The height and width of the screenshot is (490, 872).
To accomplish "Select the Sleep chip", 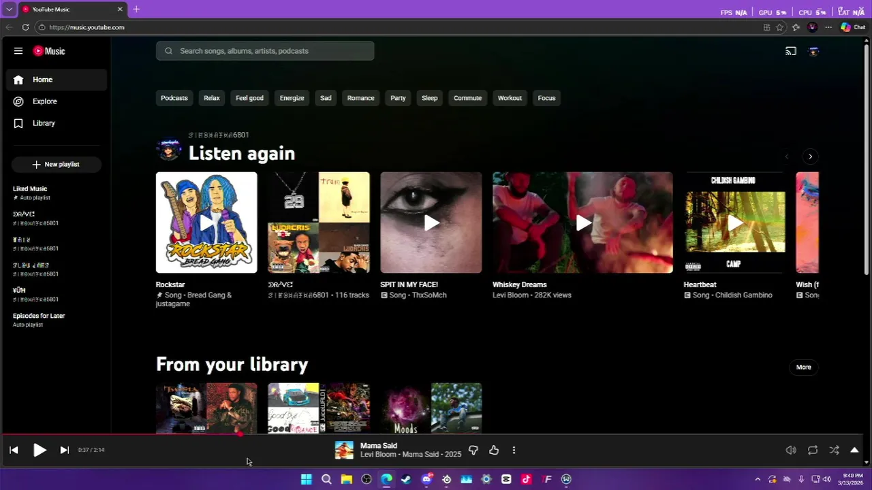I will click(x=430, y=98).
